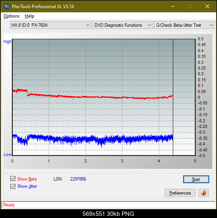Screen dimensions: 217x218
Task: Click the blue Show Jitter label
Action: point(27,186)
